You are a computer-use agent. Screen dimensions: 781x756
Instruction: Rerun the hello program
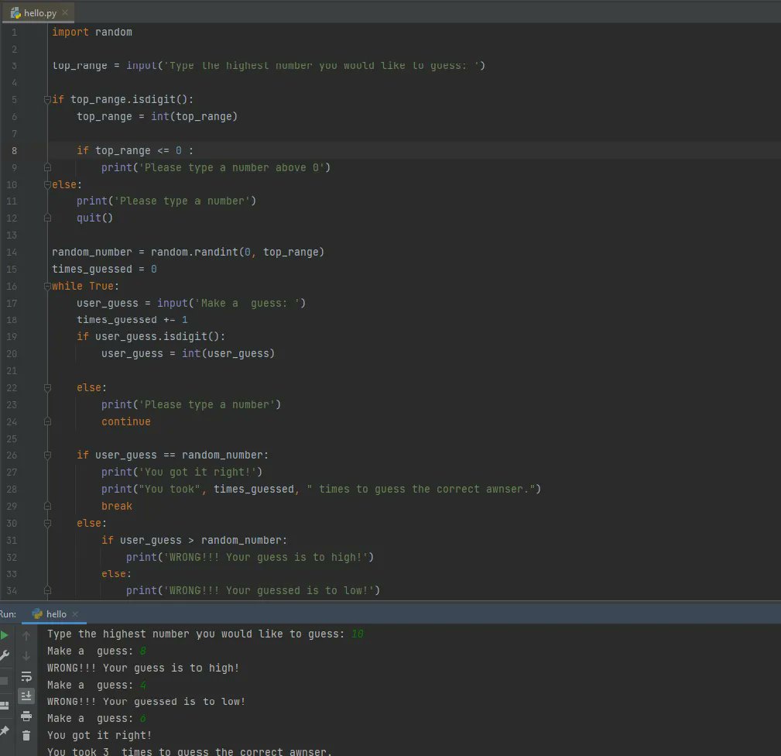[x=5, y=635]
